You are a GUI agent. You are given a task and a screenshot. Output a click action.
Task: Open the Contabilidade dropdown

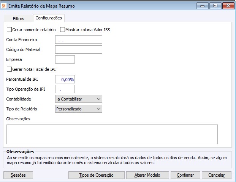[x=79, y=99]
